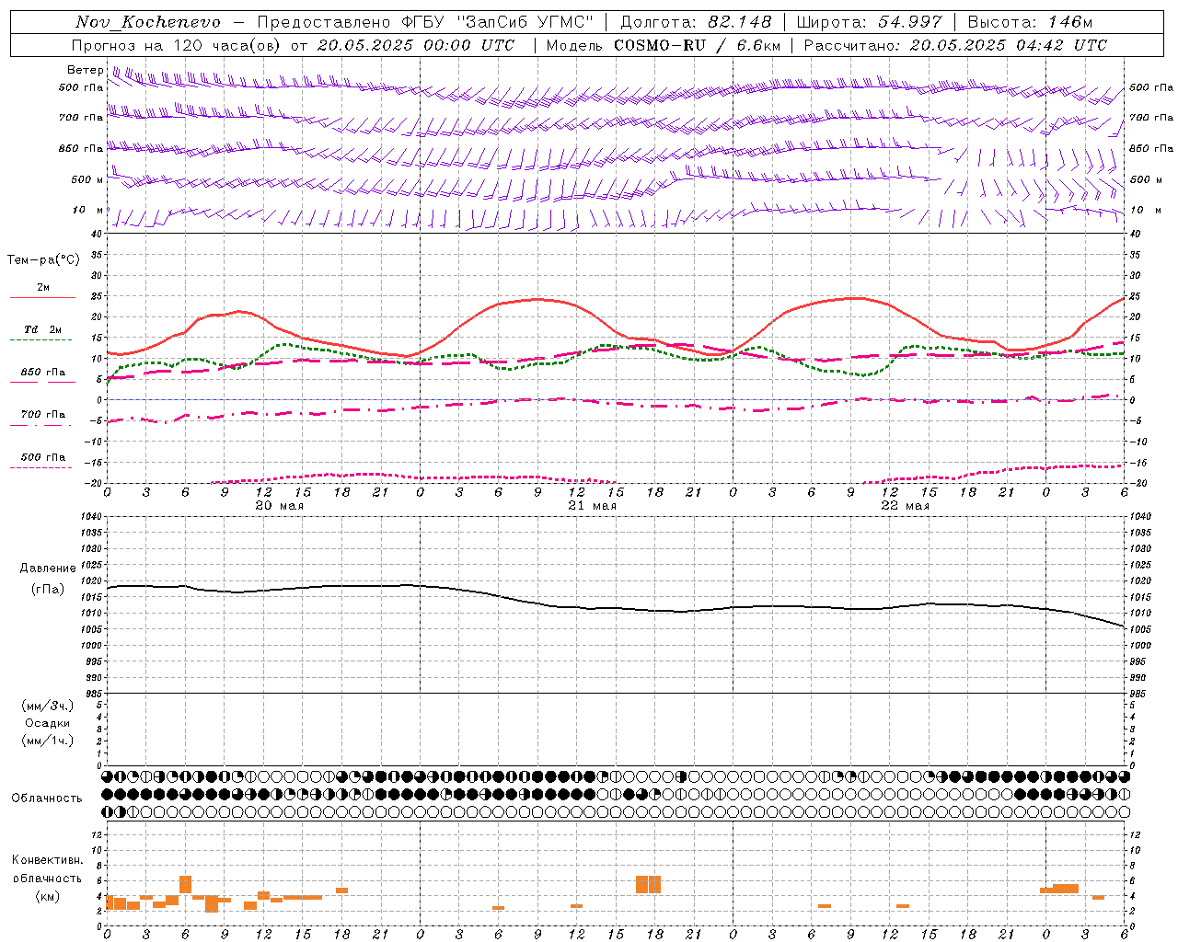Click the '(мм/3ч.)' precipitation unit label
Image resolution: width=1178 pixels, height=942 pixels.
click(48, 706)
